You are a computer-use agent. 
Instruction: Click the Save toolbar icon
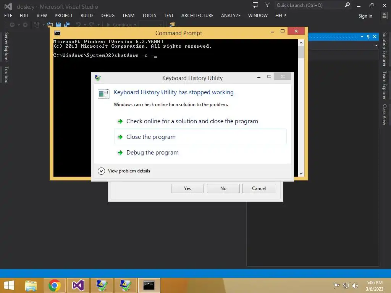pos(58,25)
